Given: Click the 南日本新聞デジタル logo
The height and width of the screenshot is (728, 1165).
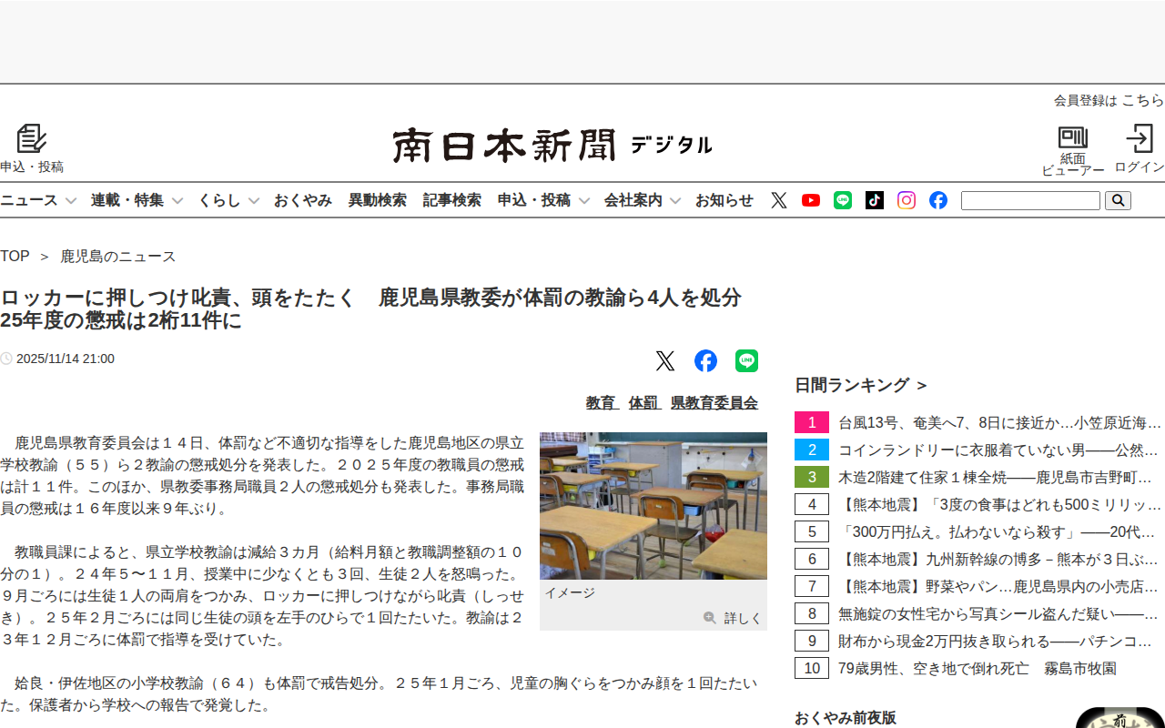Looking at the screenshot, I should coord(552,146).
